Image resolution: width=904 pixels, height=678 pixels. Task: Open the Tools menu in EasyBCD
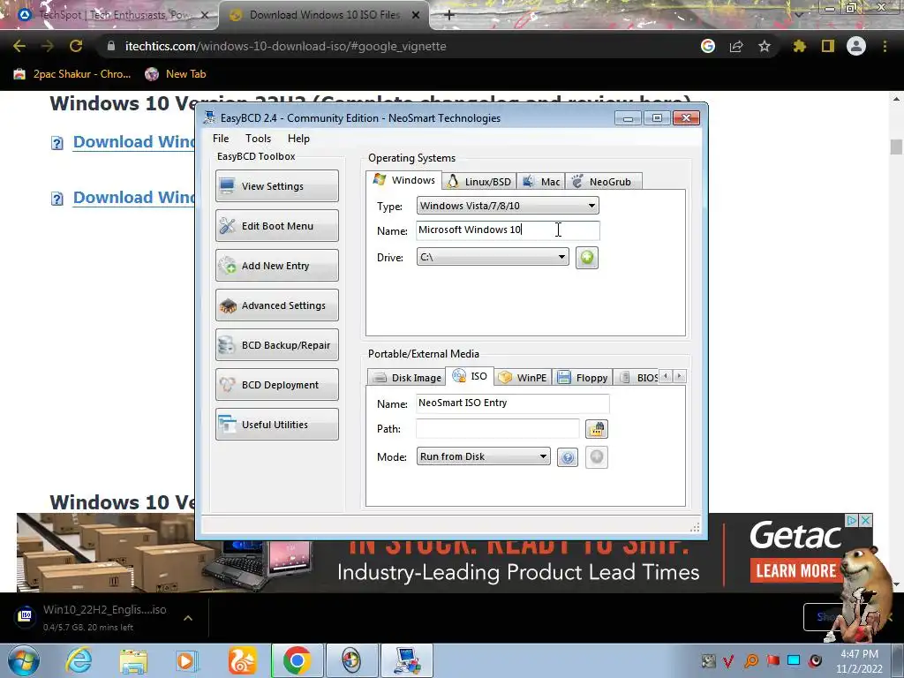pos(258,139)
